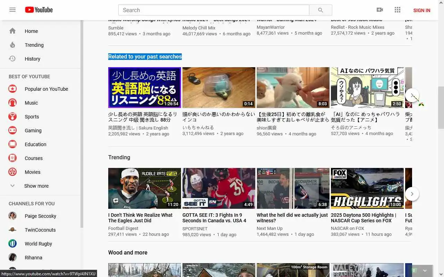The width and height of the screenshot is (444, 277).
Task: Click the "Related to your past searches" heading
Action: (145, 56)
